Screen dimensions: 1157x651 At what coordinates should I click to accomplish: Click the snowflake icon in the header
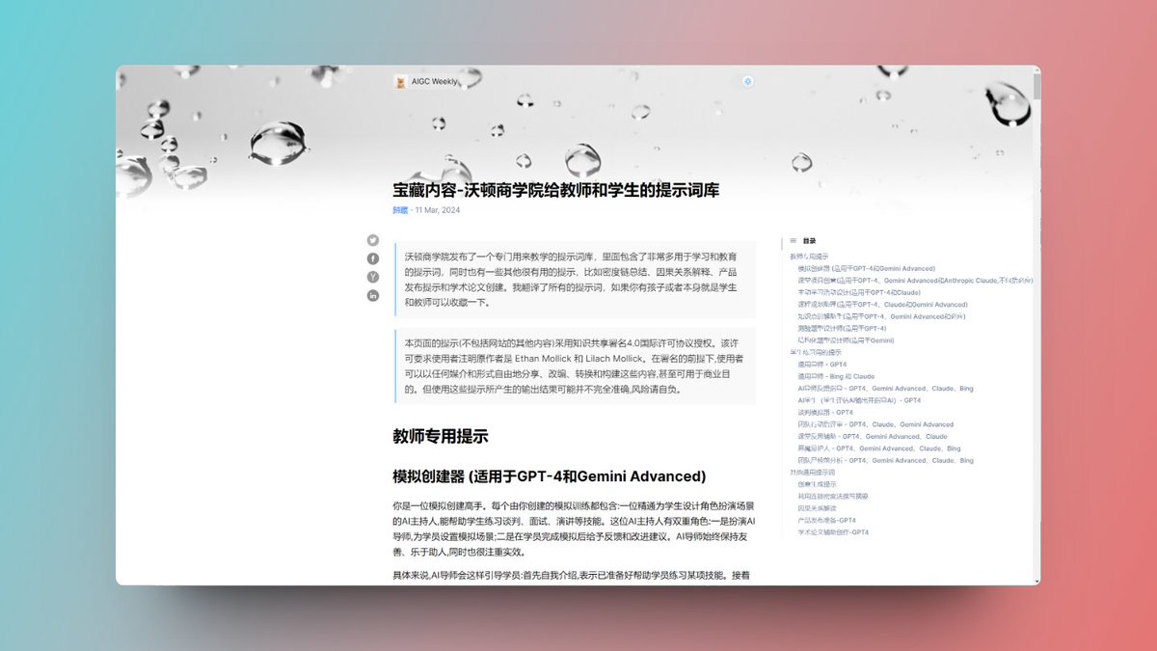pos(747,82)
